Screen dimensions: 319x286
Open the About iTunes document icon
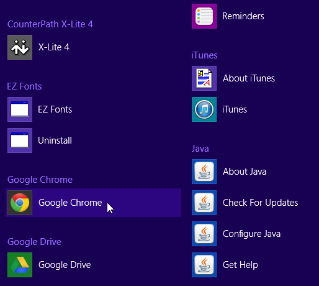coord(204,78)
